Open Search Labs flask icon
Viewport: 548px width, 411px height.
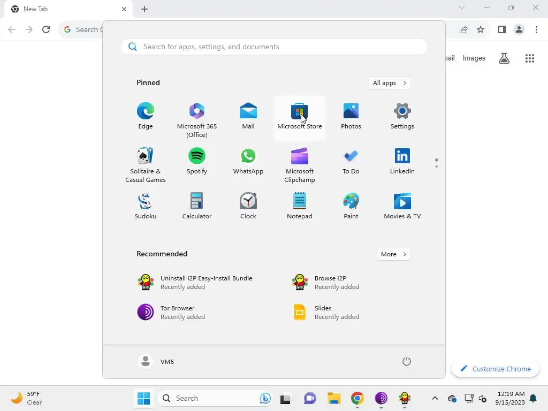coord(504,58)
